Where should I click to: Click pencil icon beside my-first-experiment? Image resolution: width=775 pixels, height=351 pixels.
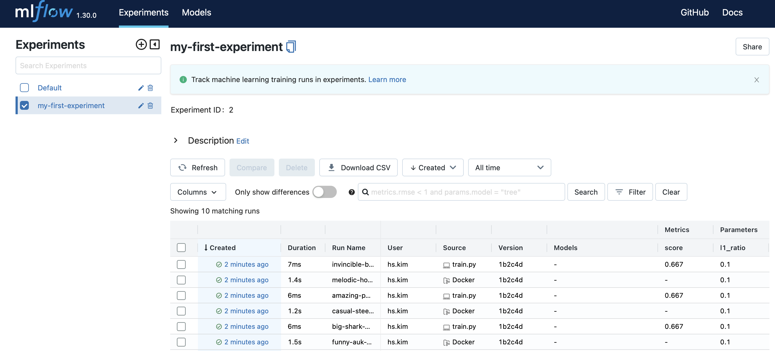(x=141, y=106)
